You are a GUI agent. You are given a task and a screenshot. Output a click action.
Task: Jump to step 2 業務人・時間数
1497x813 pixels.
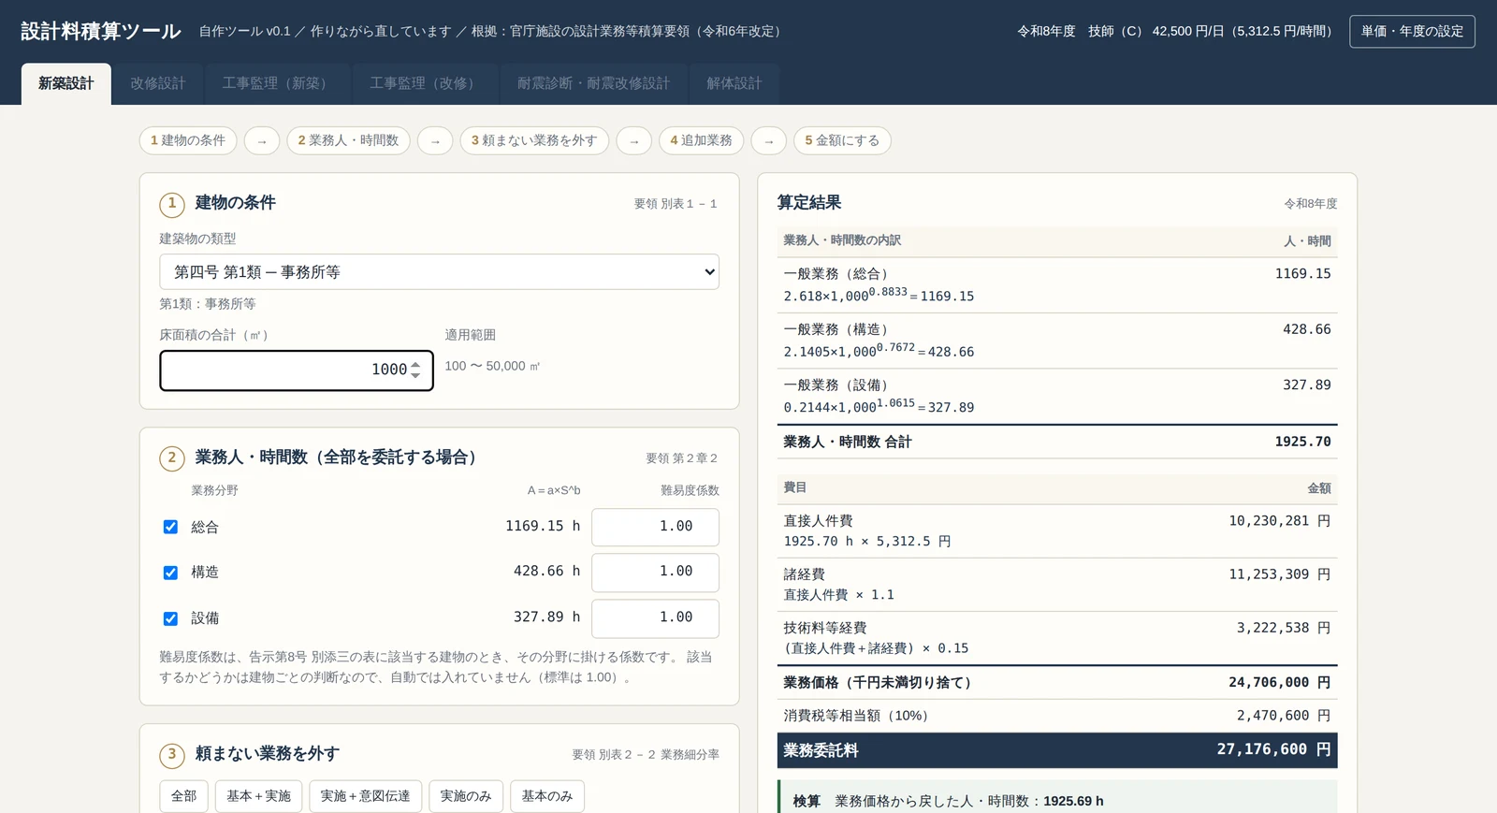(x=348, y=140)
